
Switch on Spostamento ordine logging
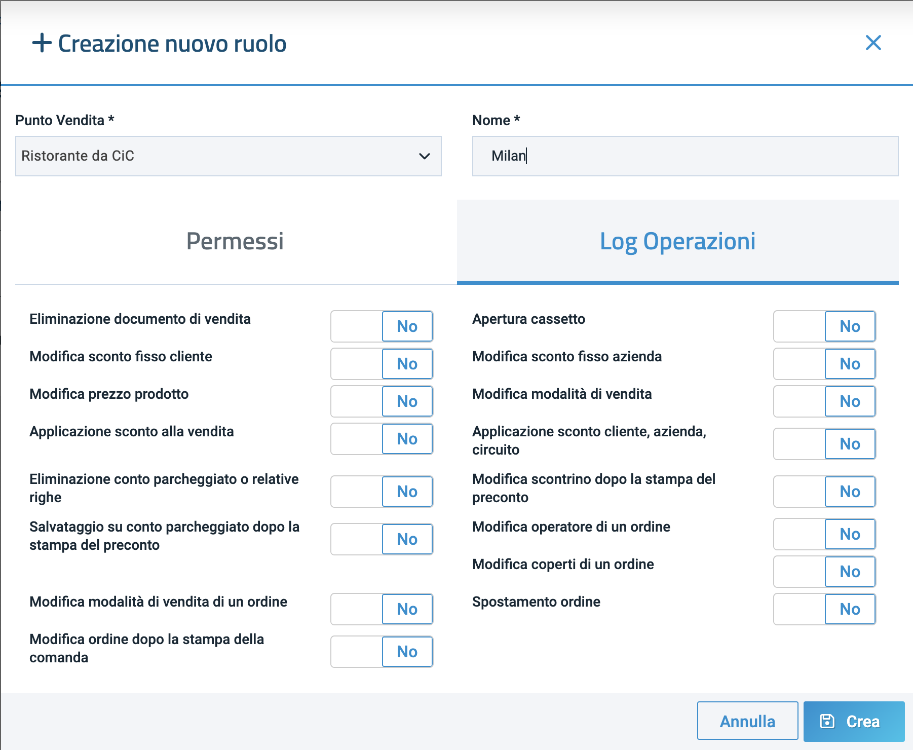[x=824, y=609]
